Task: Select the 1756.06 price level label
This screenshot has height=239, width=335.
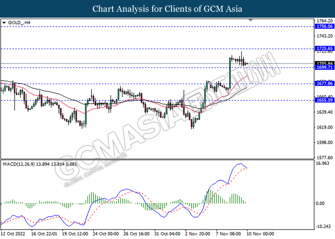Action: 324,26
